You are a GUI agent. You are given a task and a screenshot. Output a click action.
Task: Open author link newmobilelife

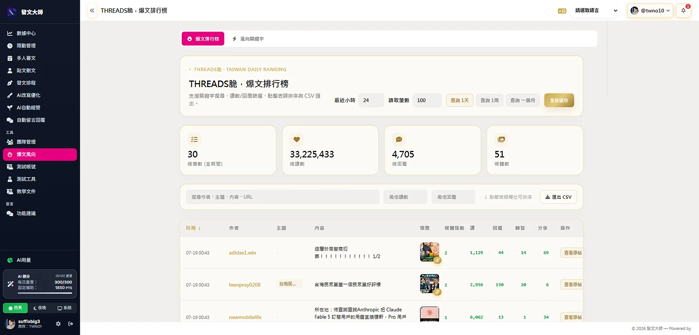[x=245, y=318]
